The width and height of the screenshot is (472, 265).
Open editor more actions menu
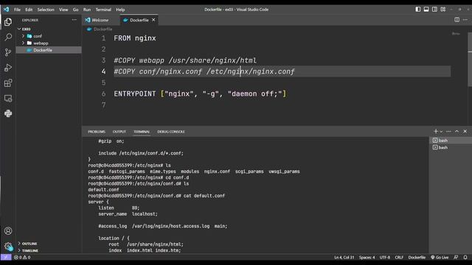(x=465, y=20)
